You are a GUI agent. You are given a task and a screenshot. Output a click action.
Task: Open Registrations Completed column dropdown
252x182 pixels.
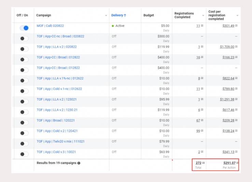[203, 16]
